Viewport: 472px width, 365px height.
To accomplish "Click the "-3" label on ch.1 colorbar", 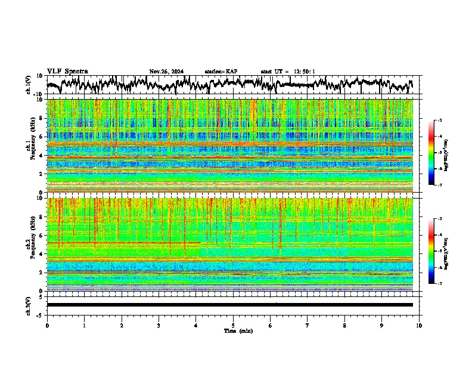I will (440, 120).
